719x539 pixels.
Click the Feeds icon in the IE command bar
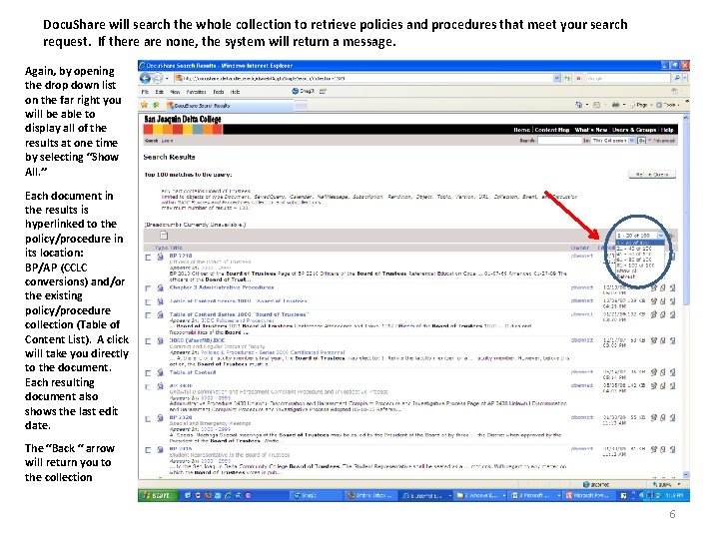596,105
